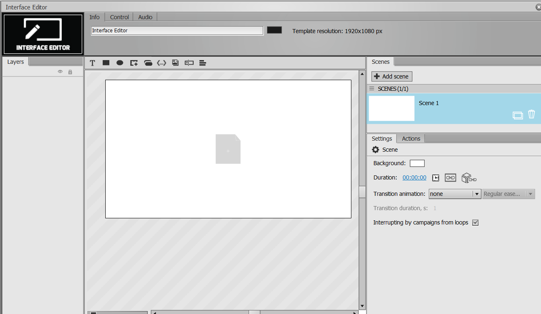Select the Scene 1 thumbnail

pos(392,108)
